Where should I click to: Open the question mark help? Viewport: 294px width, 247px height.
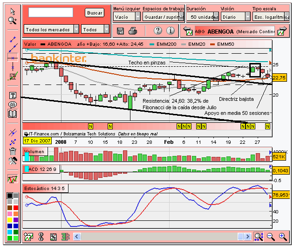click(157, 30)
